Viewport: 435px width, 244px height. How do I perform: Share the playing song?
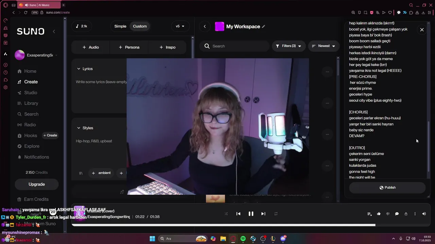[406, 214]
